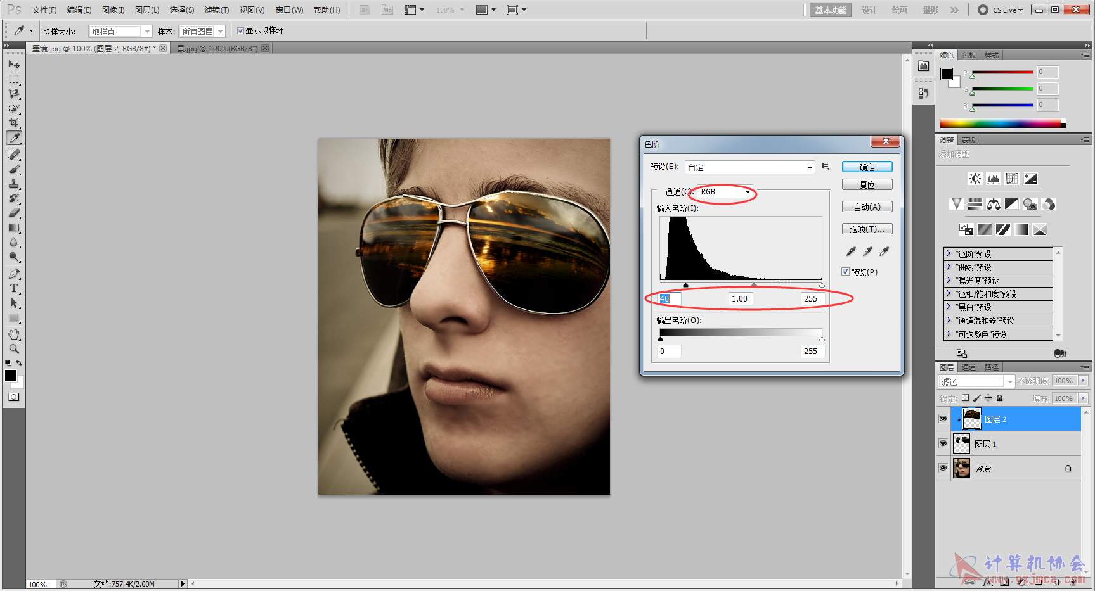Click the 复位 reset button
Viewport: 1095px width, 591px height.
tap(867, 185)
